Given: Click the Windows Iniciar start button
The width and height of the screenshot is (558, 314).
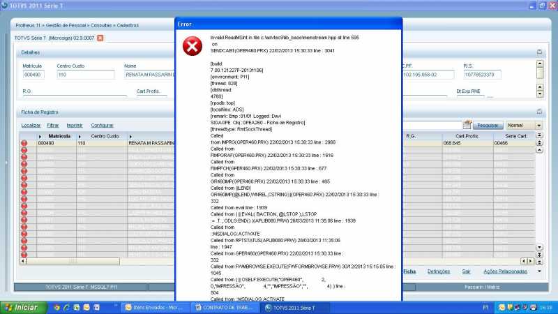Looking at the screenshot, I should [x=24, y=307].
